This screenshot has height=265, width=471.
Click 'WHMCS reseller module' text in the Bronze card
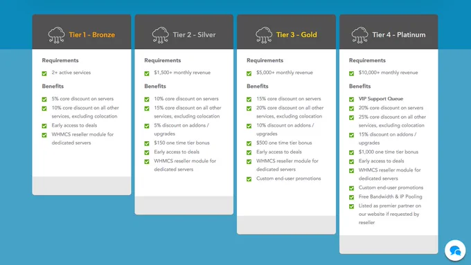(x=82, y=138)
